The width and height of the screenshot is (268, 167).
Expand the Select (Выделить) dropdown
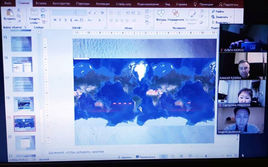tap(229, 23)
